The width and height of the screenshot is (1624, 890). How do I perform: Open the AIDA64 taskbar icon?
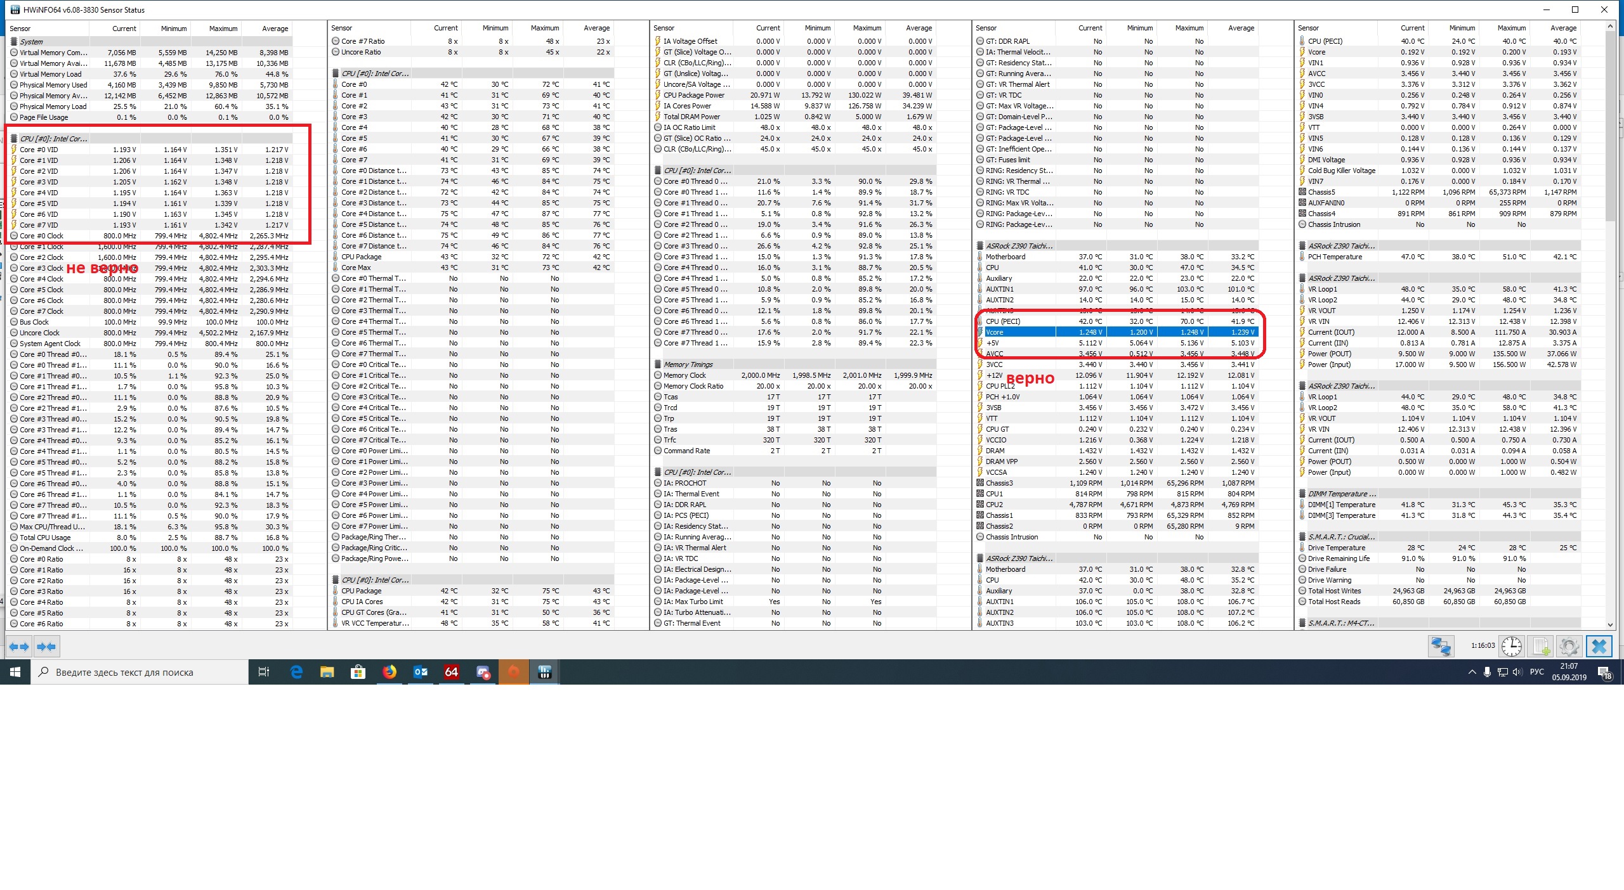click(x=451, y=672)
